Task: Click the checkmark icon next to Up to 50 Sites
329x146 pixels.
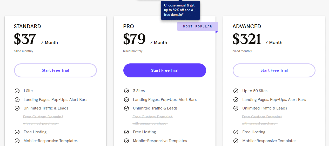Action: click(x=236, y=91)
